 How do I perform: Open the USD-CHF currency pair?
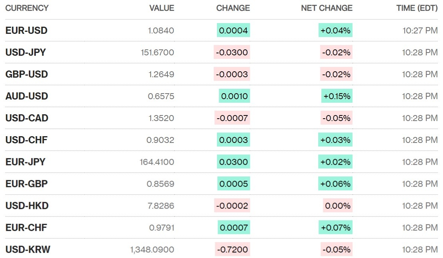(26, 140)
